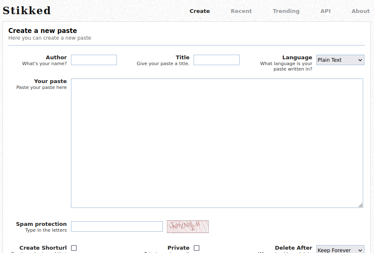This screenshot has height=253, width=374.
Task: Enable the Create Shorturl checkbox
Action: [x=73, y=248]
